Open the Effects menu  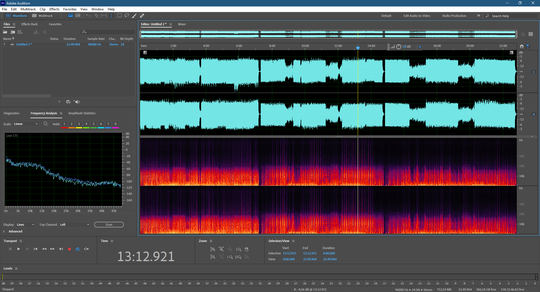click(54, 9)
